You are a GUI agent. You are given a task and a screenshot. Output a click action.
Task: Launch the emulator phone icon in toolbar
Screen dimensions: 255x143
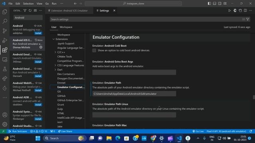click(x=235, y=11)
